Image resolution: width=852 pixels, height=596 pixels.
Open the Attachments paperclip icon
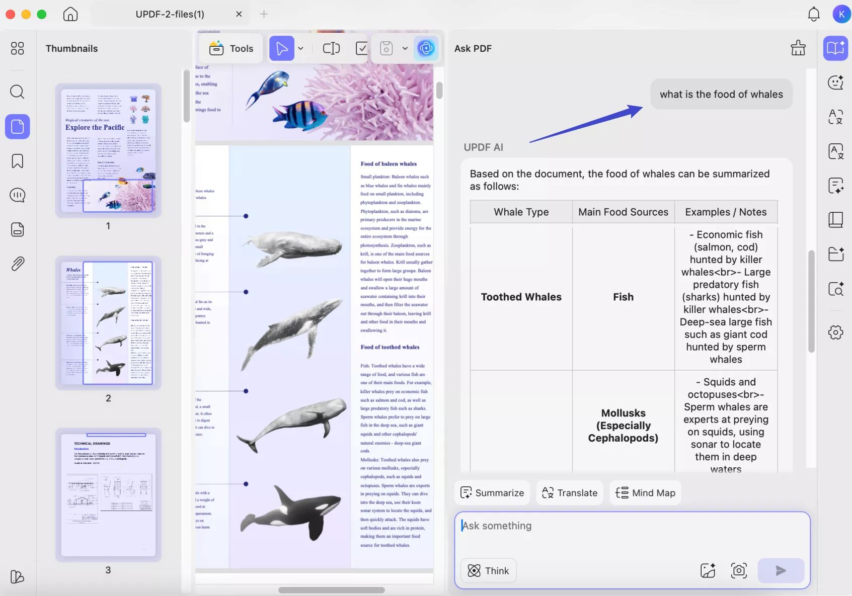point(17,264)
